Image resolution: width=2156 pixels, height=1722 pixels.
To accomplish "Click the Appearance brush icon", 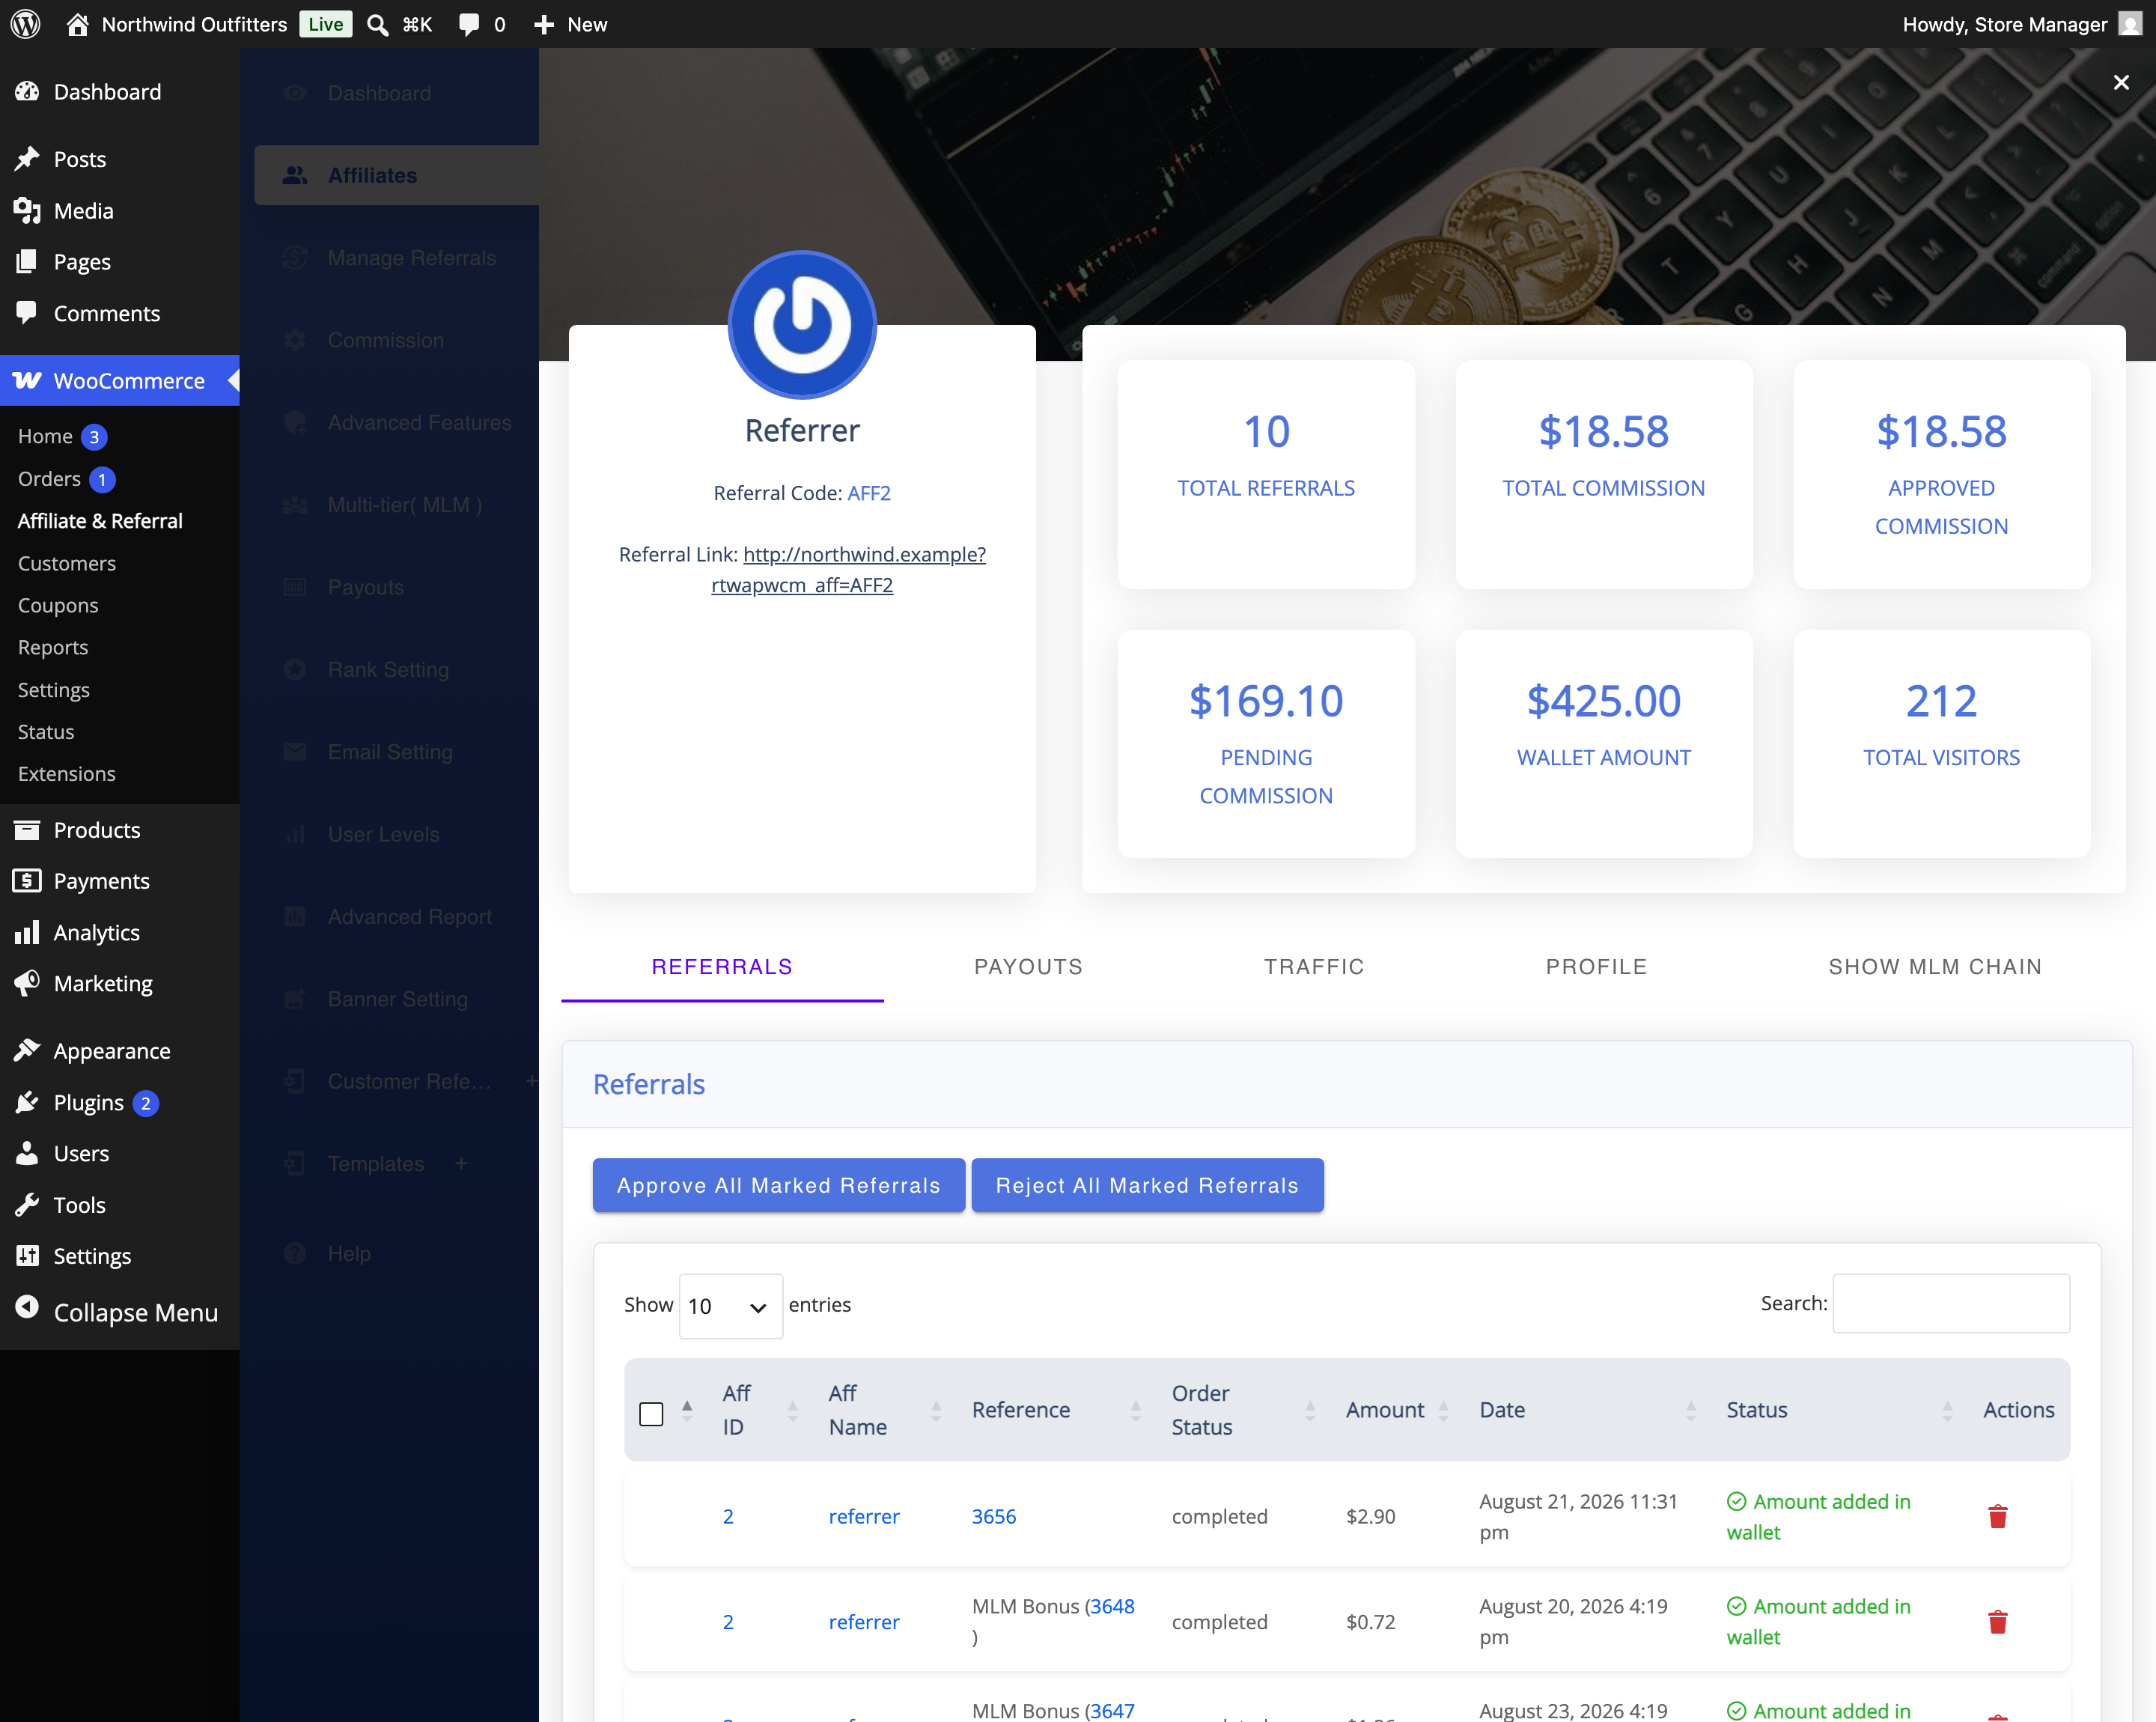I will tap(27, 1050).
